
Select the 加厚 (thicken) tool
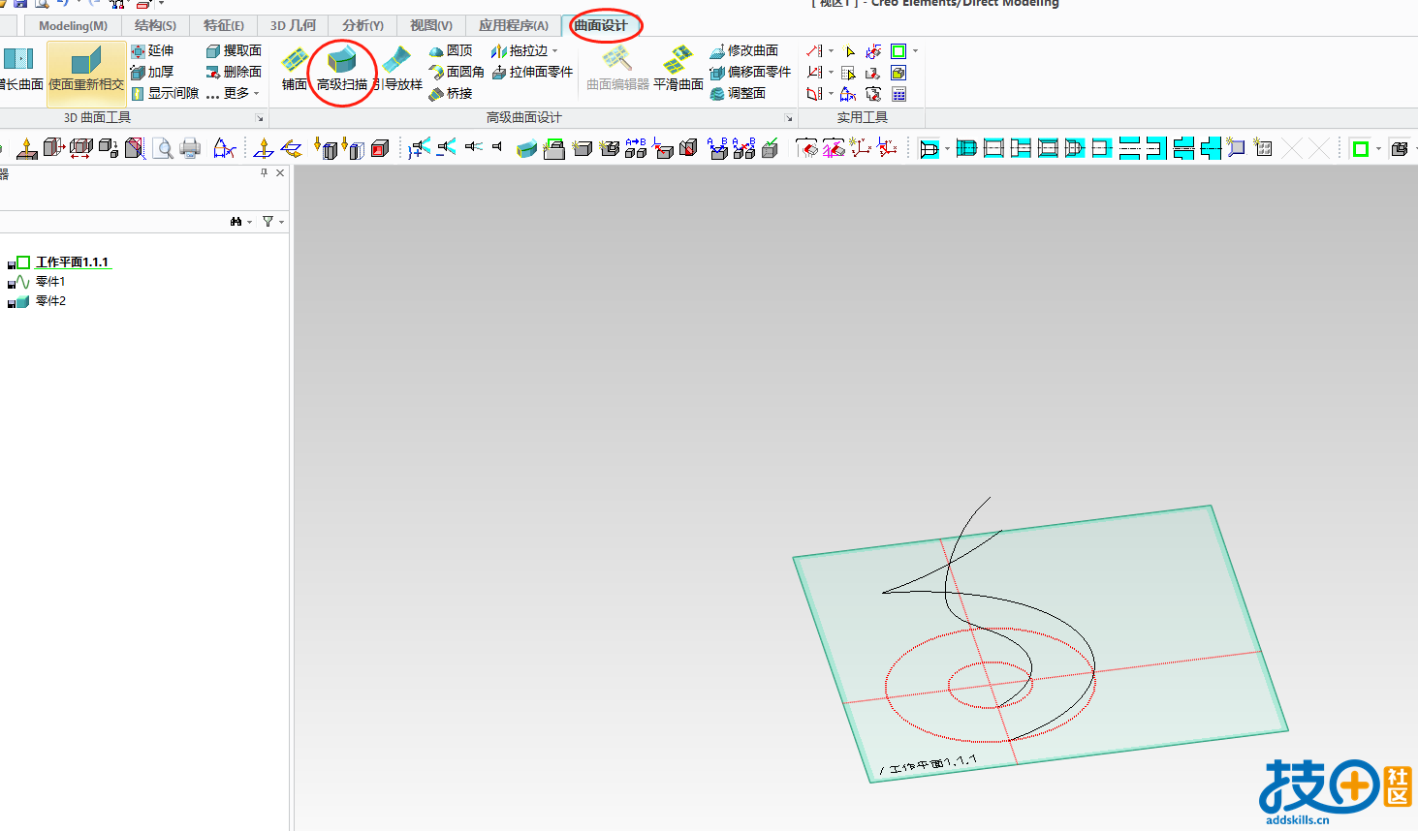click(x=153, y=72)
